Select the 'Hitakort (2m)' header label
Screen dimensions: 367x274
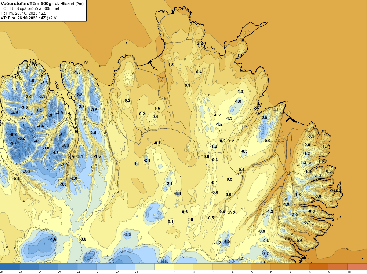click(x=72, y=4)
